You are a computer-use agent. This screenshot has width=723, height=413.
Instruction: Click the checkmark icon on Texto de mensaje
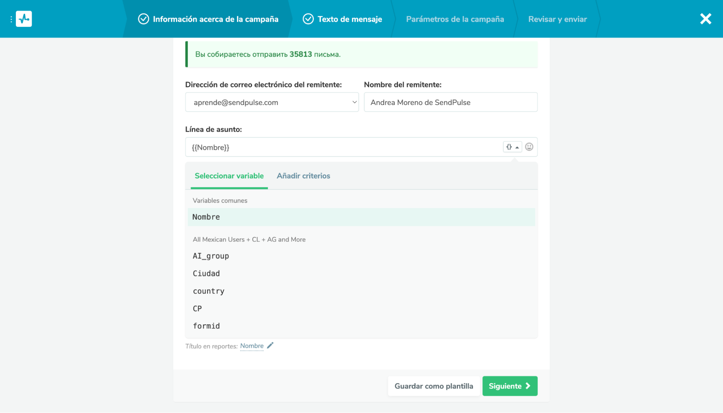click(308, 19)
